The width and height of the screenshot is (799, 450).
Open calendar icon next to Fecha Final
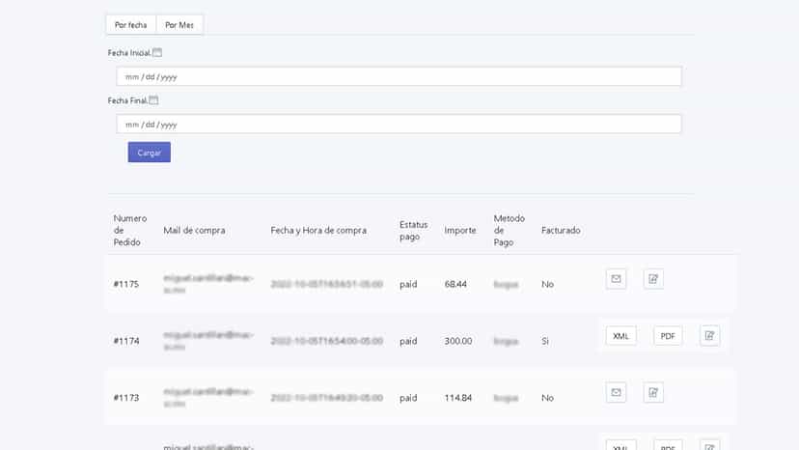[153, 100]
